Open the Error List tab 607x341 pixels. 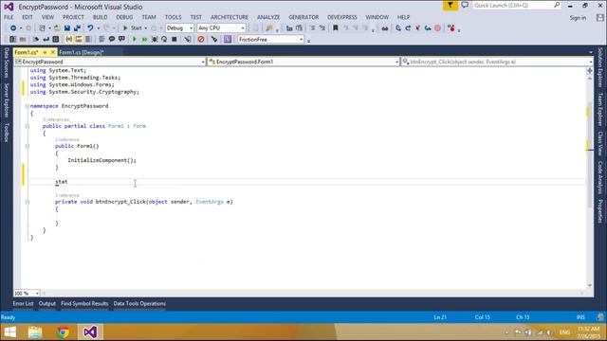[23, 304]
